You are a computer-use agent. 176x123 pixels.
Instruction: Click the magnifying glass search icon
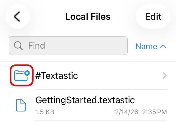[18, 46]
